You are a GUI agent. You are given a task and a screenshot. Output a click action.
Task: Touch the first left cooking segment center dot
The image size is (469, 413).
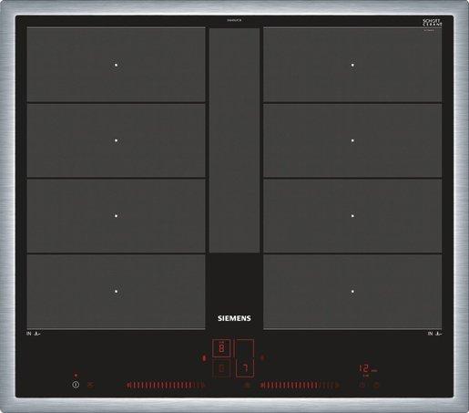(116, 65)
